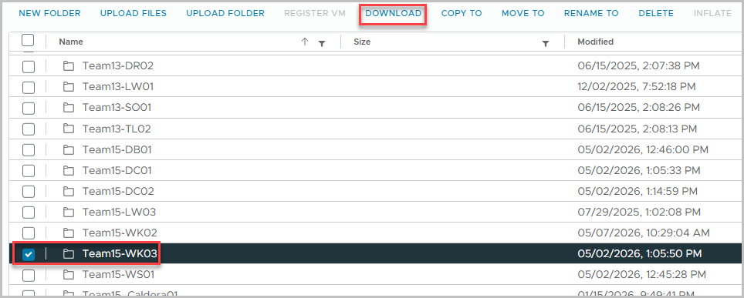Screen dimensions: 744x298
Task: Check the Team13-DR02 row checkbox
Action: (x=29, y=66)
